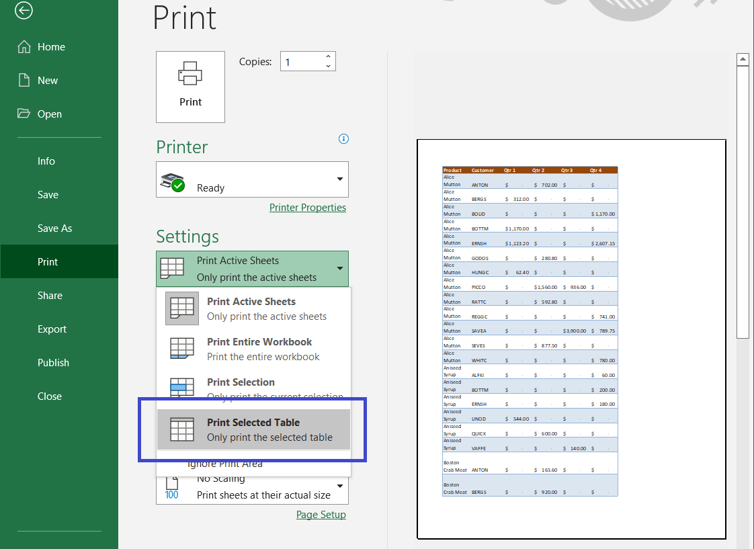The width and height of the screenshot is (754, 549).
Task: Click the preview scrollbar up arrow
Action: pos(743,60)
